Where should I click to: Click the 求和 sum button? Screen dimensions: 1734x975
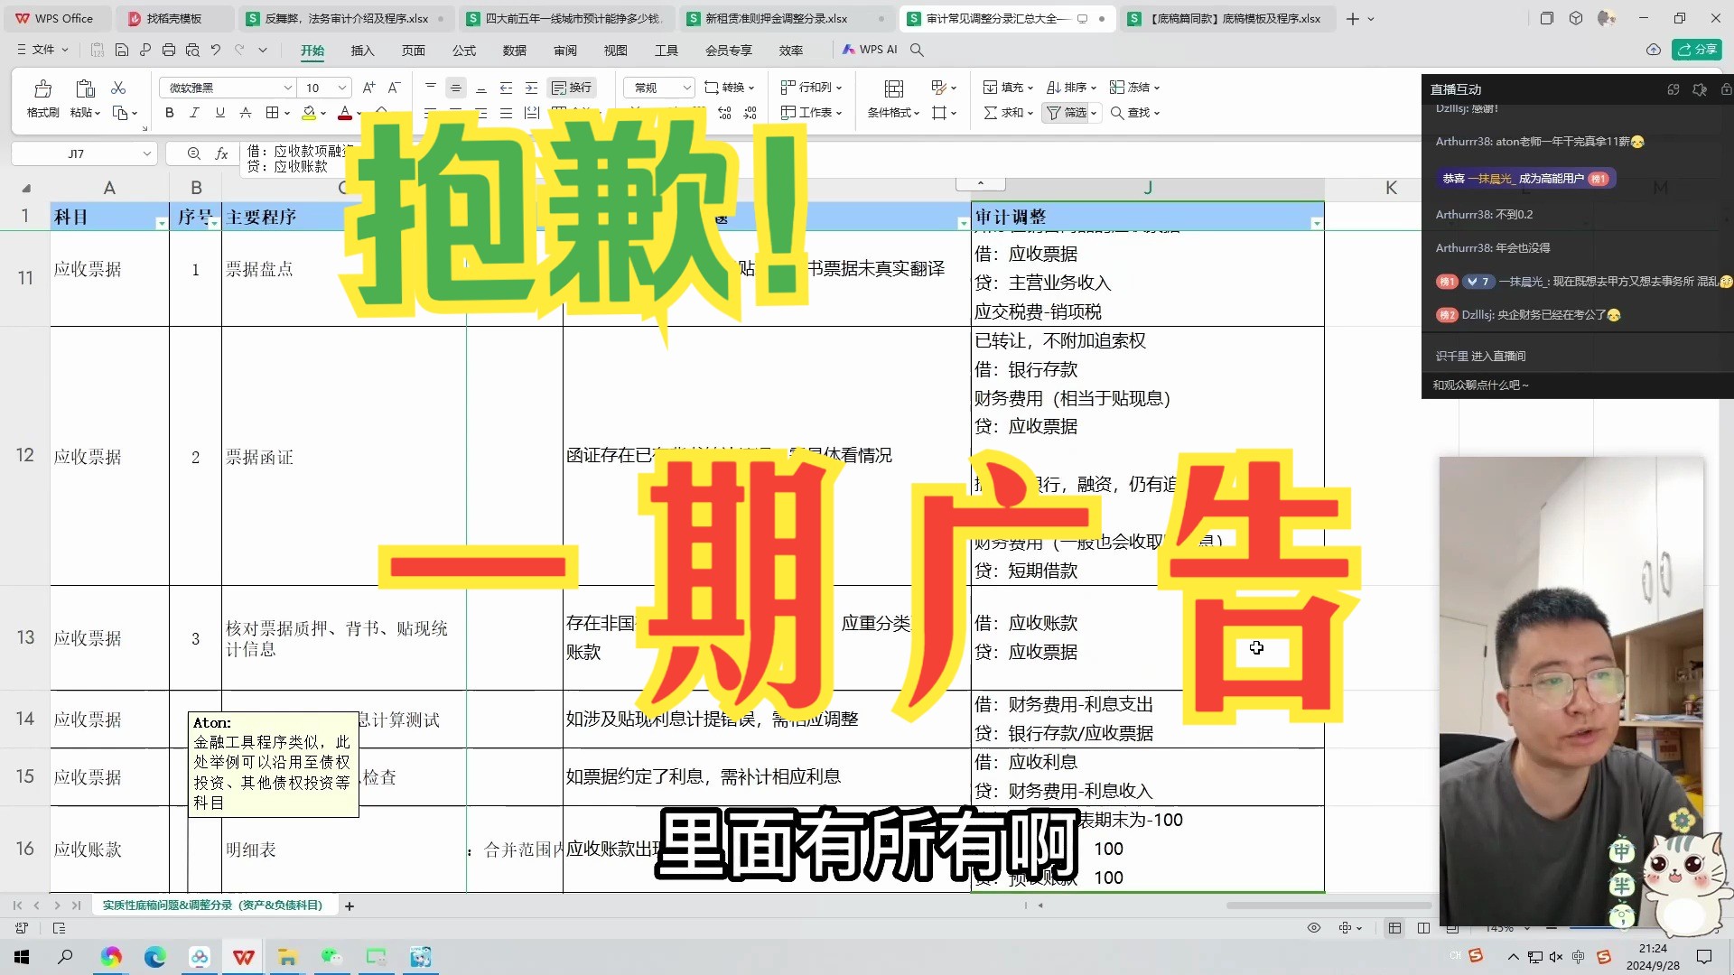coord(1008,113)
